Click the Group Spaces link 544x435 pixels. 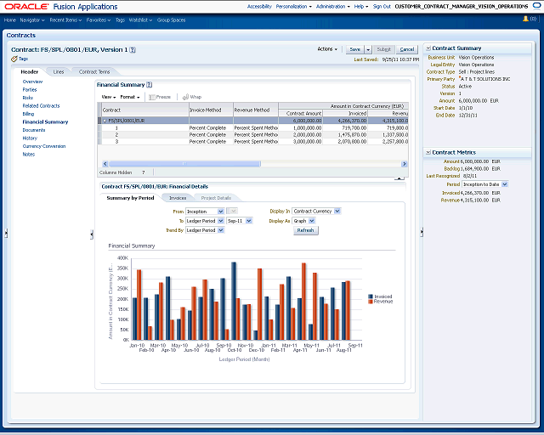click(171, 20)
